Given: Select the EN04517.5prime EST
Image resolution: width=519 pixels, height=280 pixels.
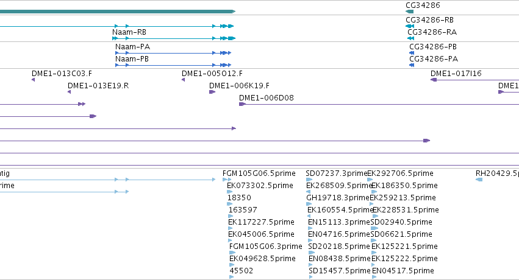Looking at the screenshot, I should 403,271.
